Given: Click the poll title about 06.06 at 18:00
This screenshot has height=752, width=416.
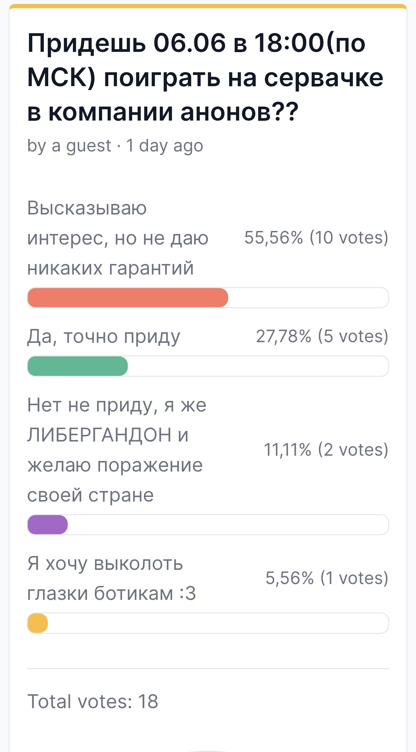Looking at the screenshot, I should [205, 77].
